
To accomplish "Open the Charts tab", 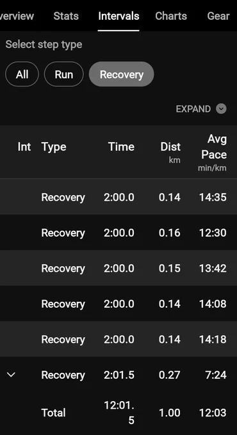I will [171, 16].
